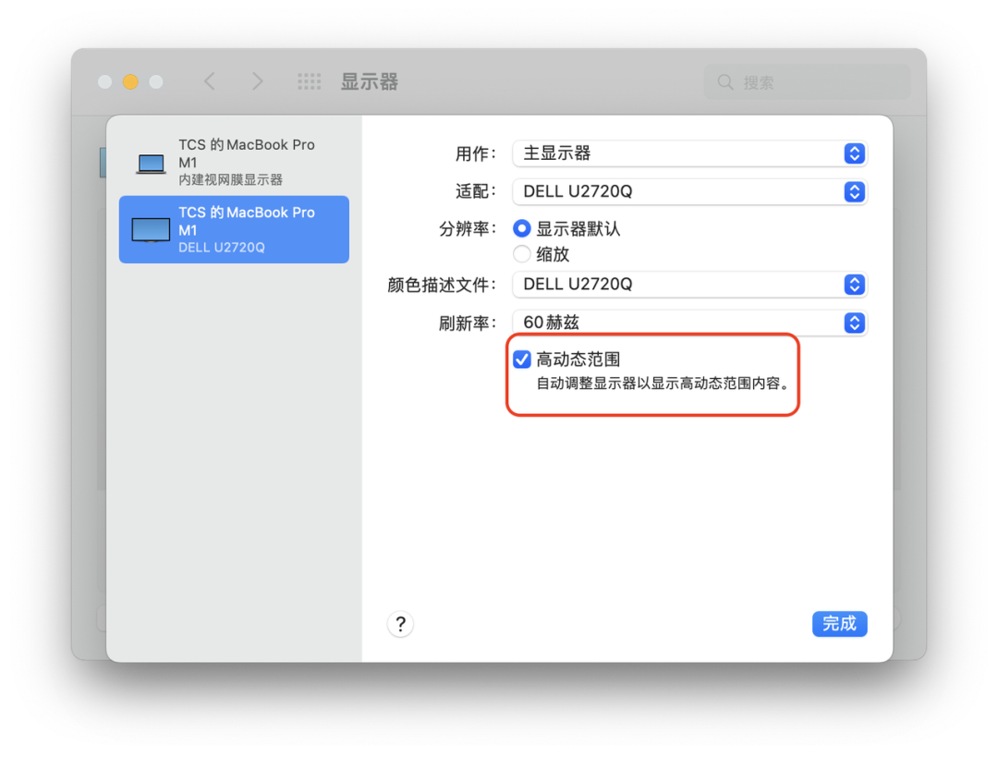Open the 颜色描述文件 dropdown
998x757 pixels.
click(x=689, y=284)
